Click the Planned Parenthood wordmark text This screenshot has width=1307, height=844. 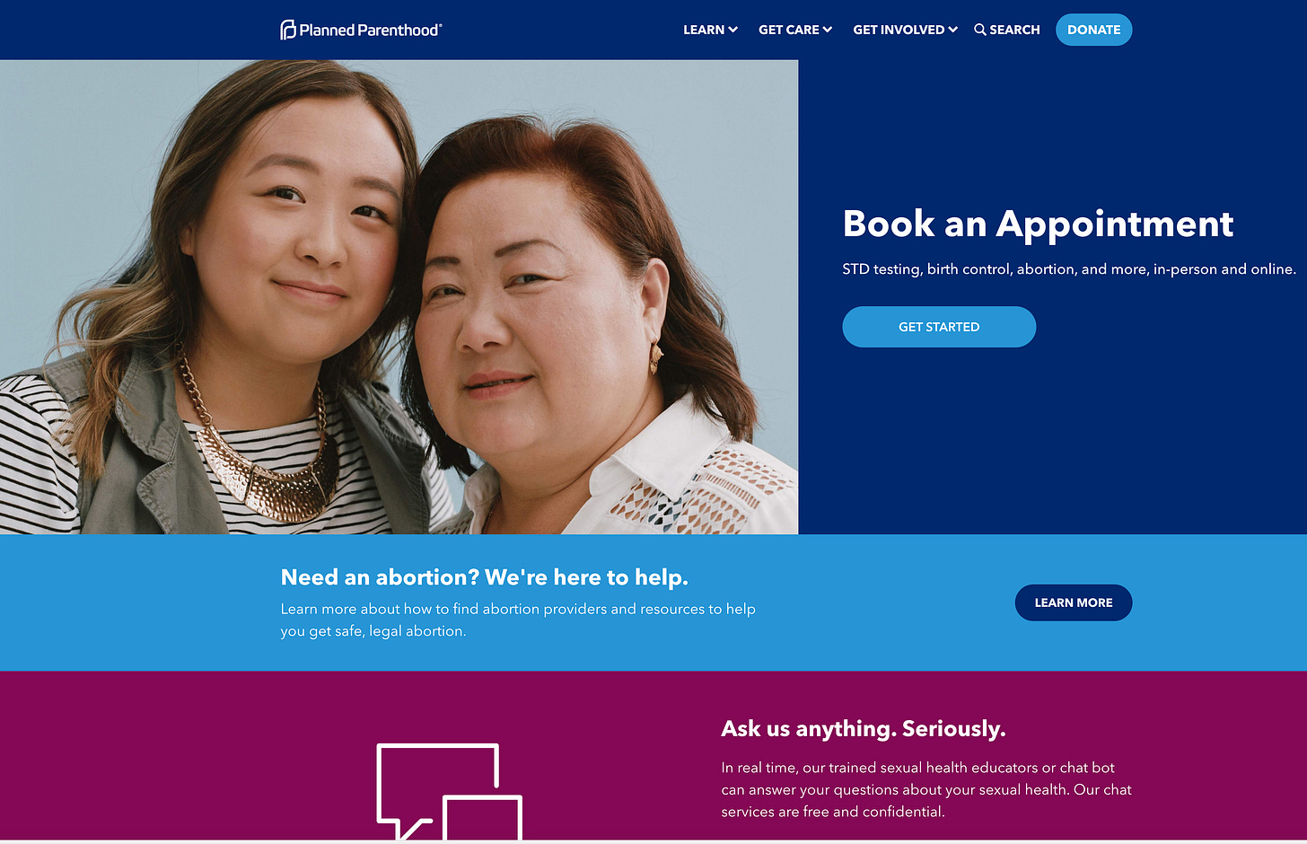[x=371, y=30]
